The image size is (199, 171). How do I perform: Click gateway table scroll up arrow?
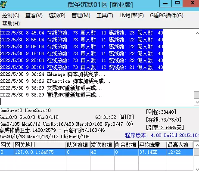click(x=197, y=145)
